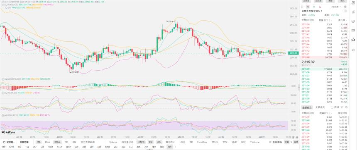Select the 周K timeframe
This screenshot has width=357, height=150.
click(x=138, y=147)
